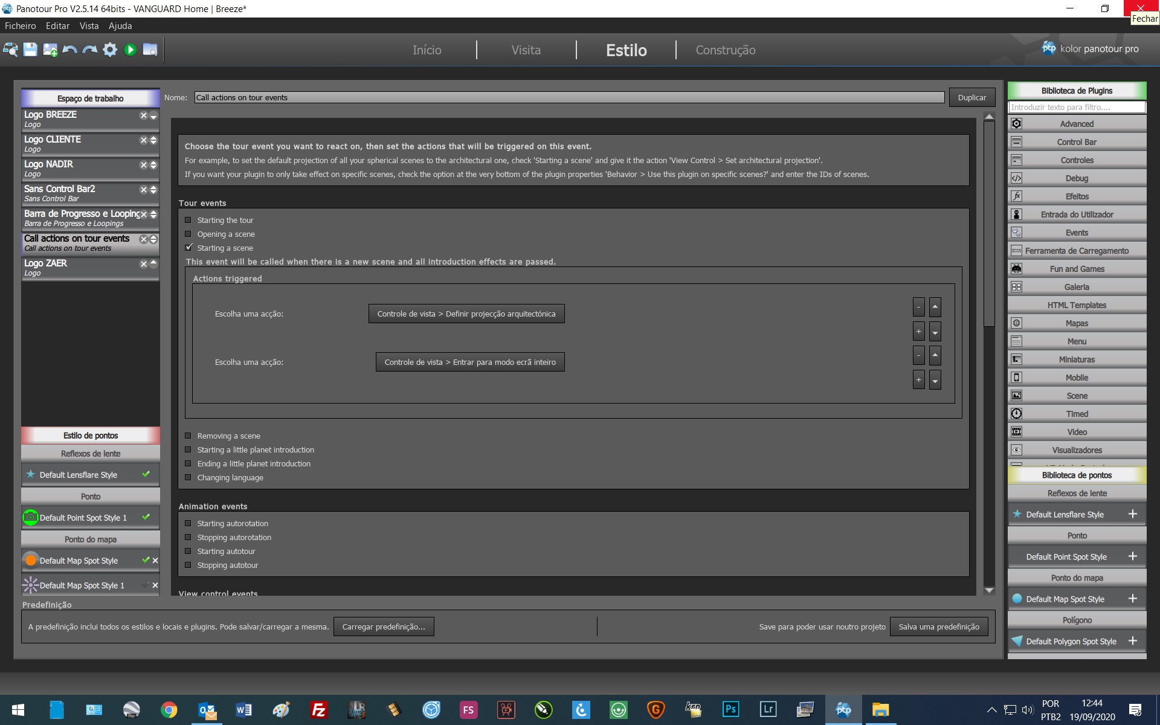This screenshot has height=725, width=1160.
Task: Expand the HTML Templates plugin category
Action: (1077, 305)
